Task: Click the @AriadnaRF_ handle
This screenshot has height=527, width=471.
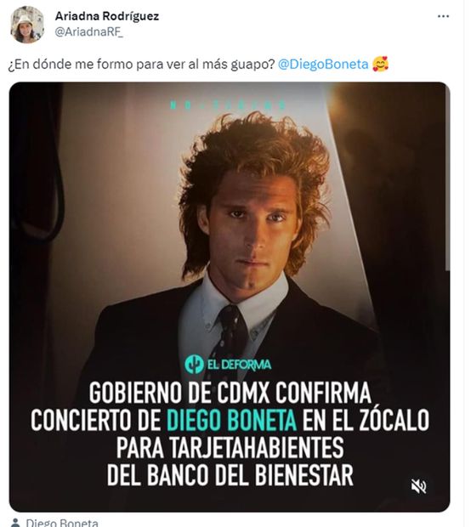Action: click(89, 32)
